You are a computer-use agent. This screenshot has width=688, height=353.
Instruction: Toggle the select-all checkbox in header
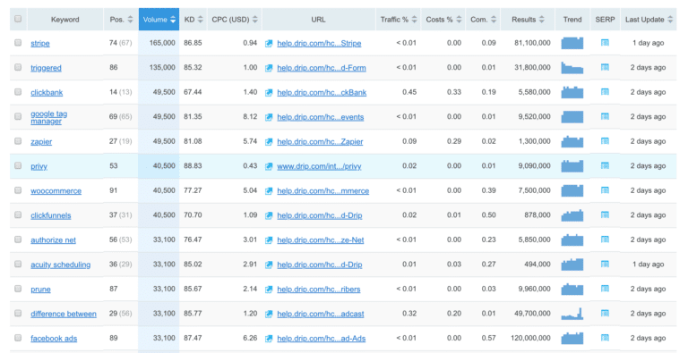point(18,19)
